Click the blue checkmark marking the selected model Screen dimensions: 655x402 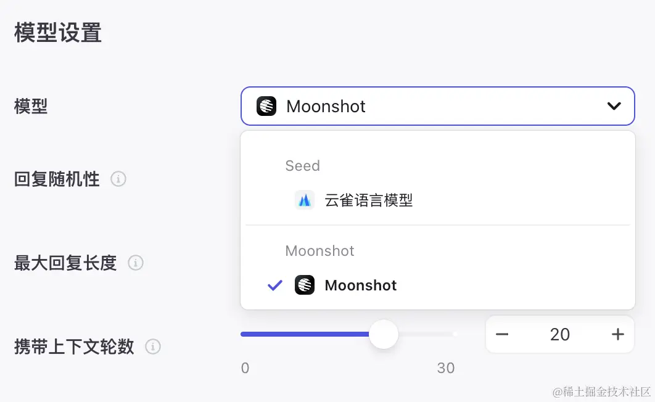275,285
